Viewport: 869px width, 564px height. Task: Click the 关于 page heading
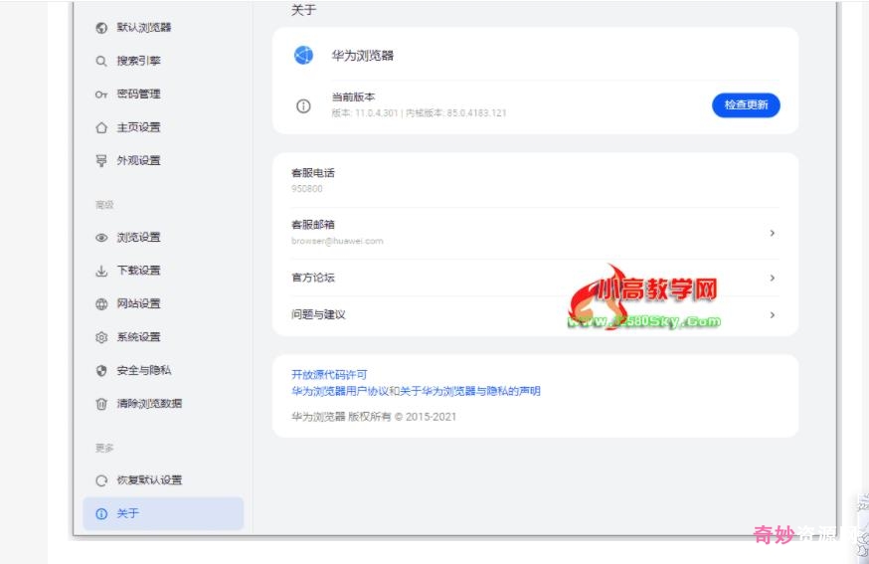point(303,10)
